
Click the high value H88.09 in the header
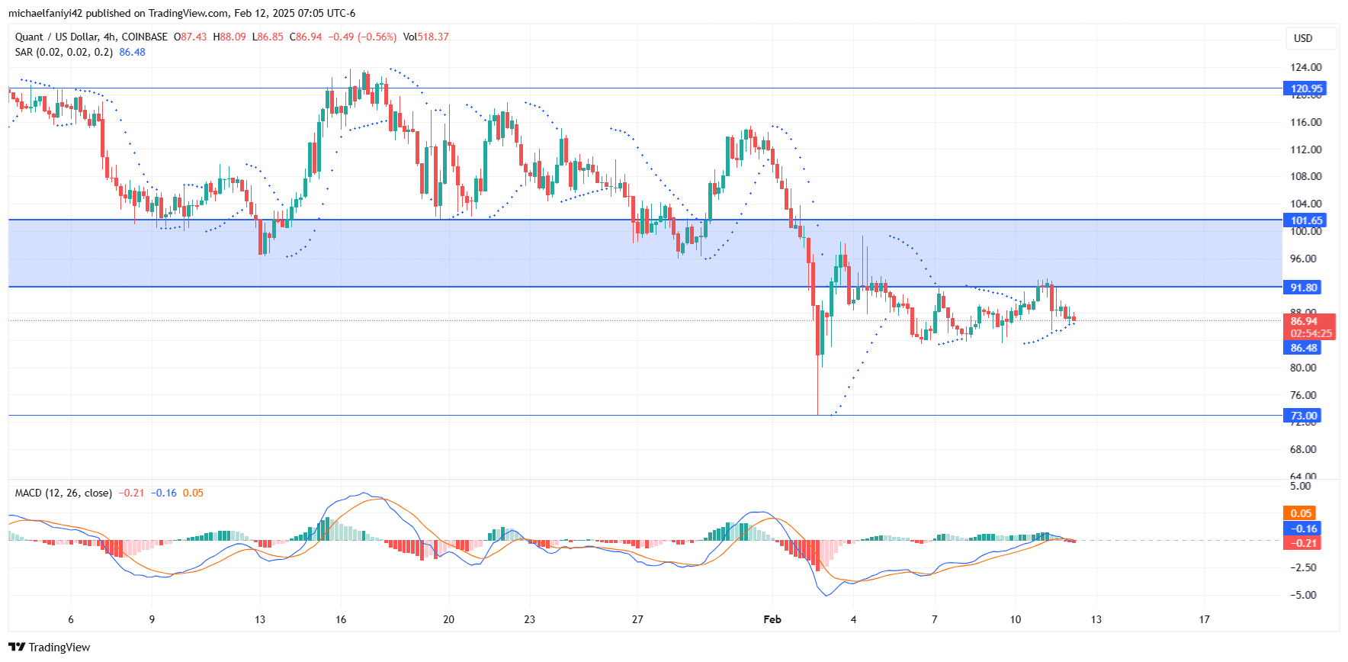click(x=229, y=37)
